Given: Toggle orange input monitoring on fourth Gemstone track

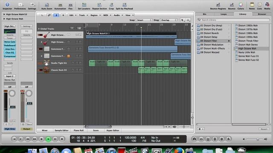Looking at the screenshot, I should 69,56.
